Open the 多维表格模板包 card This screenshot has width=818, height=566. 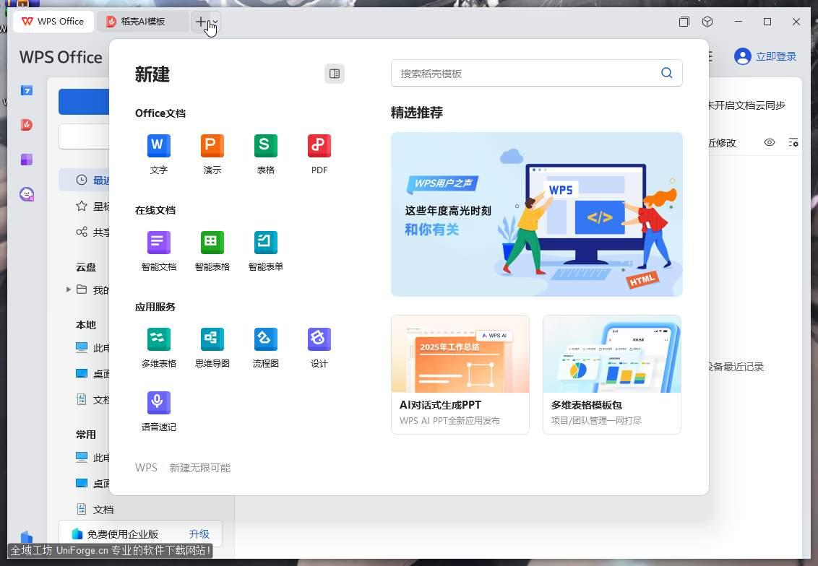tap(612, 374)
